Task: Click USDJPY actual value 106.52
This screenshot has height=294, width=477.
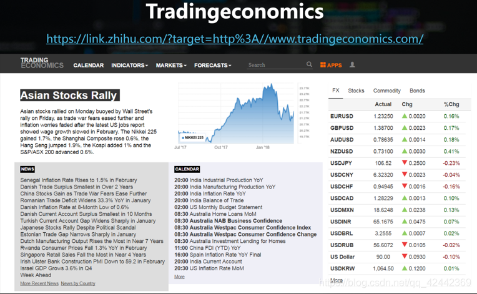Action: click(383, 163)
